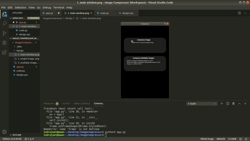Split the editor to the right
250x141 pixels.
point(239,13)
